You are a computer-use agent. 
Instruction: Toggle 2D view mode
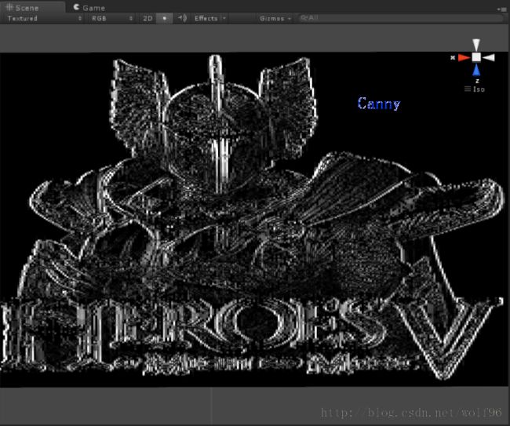click(148, 18)
